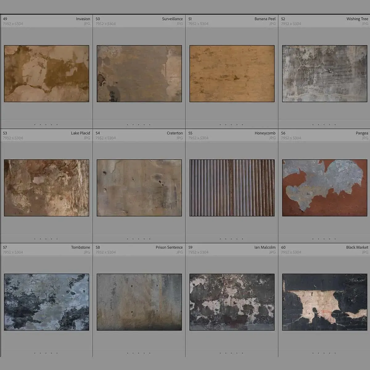
Task: Open the Ian Malcolm texture thumbnail
Action: point(232,302)
